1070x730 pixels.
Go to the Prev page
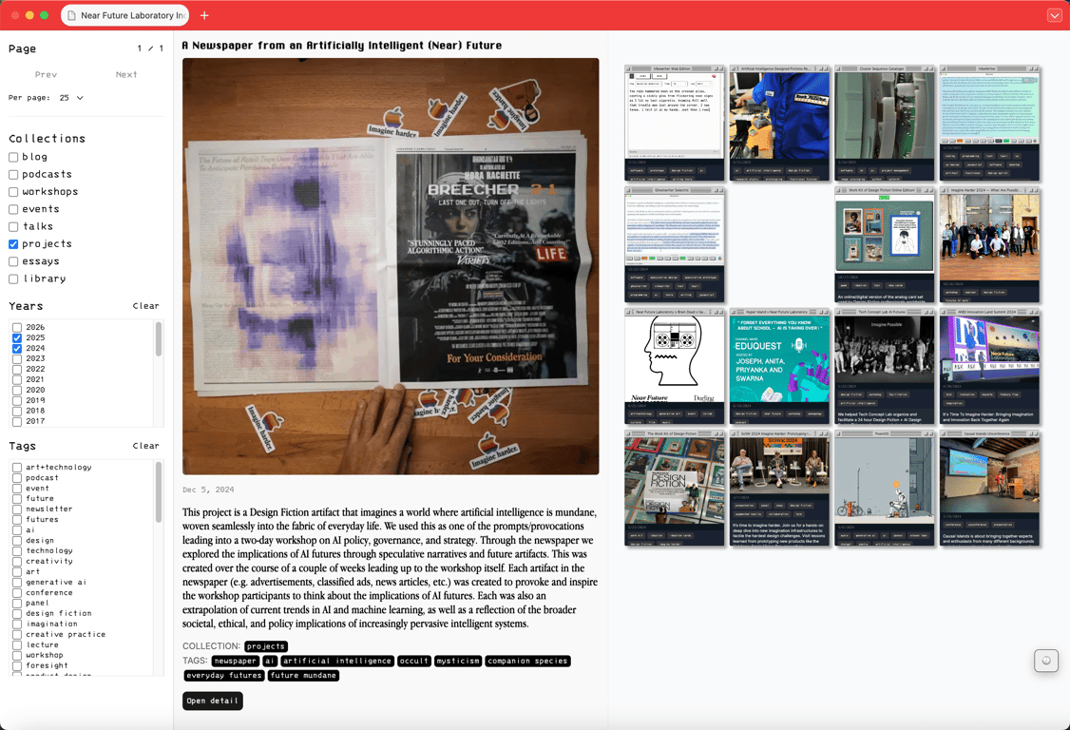click(46, 74)
